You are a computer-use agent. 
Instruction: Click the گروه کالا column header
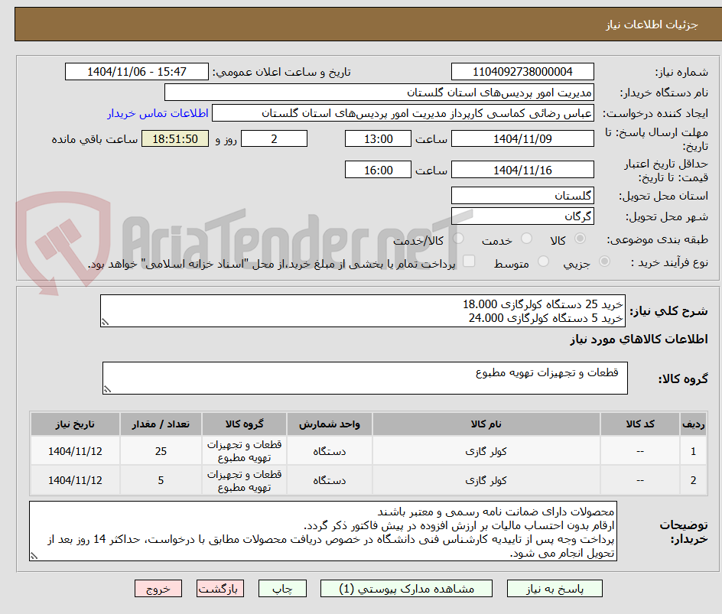(244, 424)
